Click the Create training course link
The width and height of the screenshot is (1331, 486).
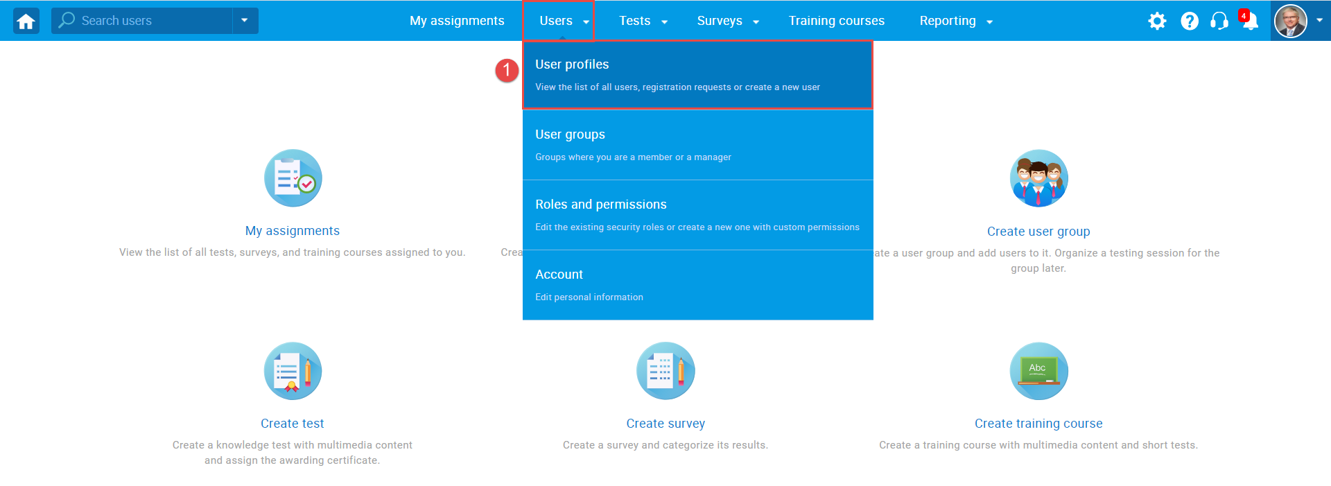point(1038,424)
